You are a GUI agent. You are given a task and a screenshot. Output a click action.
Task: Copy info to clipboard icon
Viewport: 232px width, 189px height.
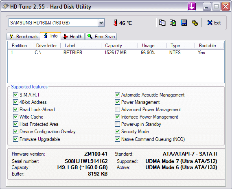[162, 23]
